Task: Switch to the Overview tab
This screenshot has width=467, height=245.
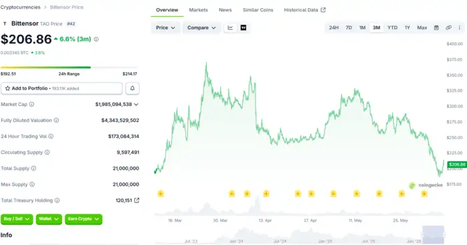Action: pos(167,10)
